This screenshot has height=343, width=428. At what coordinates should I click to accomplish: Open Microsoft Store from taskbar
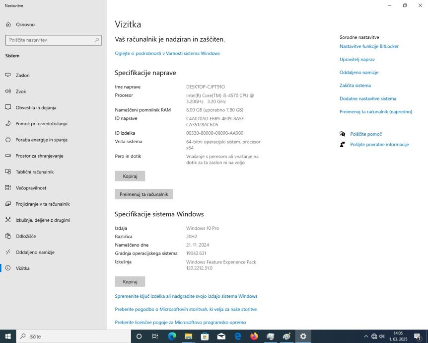[205, 336]
